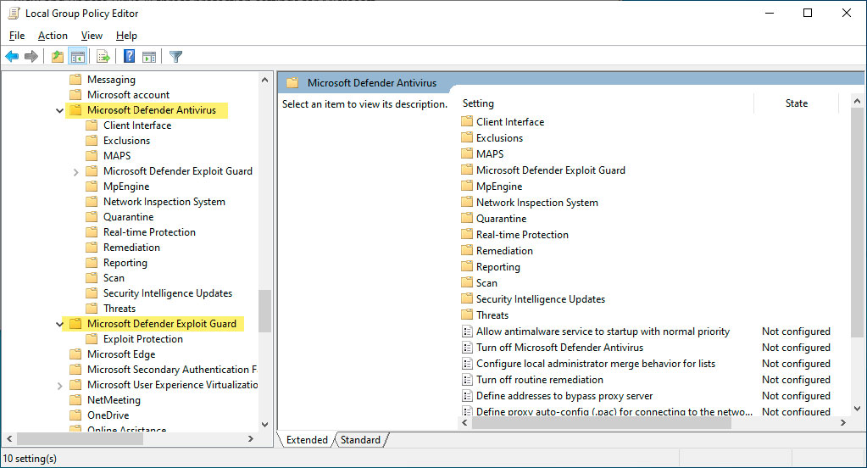Screen dimensions: 867x468
Task: Select Microsoft Defender Antivirus in tree
Action: [x=152, y=110]
